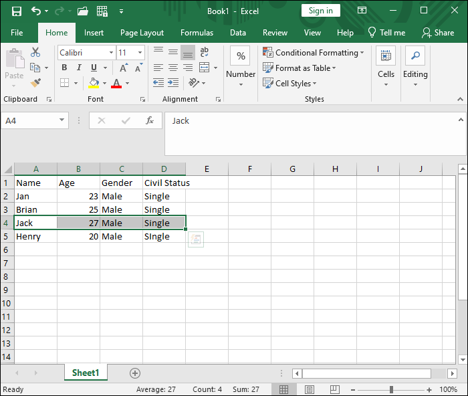Open the Name Box dropdown arrow
468x396 pixels.
coord(62,120)
